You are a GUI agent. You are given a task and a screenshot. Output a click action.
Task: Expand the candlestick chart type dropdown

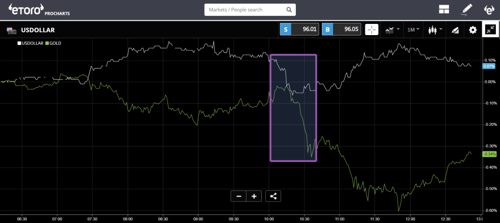point(435,30)
